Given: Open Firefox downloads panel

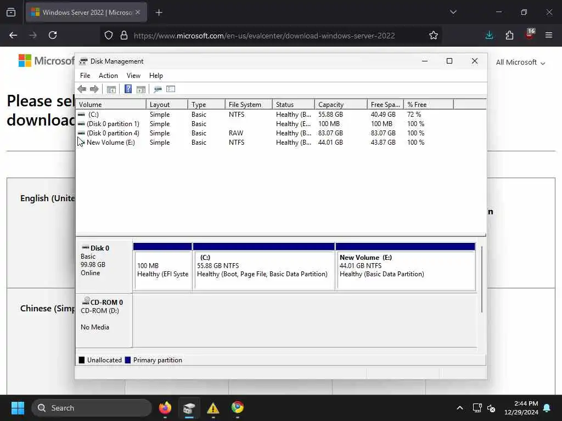Looking at the screenshot, I should pyautogui.click(x=489, y=36).
